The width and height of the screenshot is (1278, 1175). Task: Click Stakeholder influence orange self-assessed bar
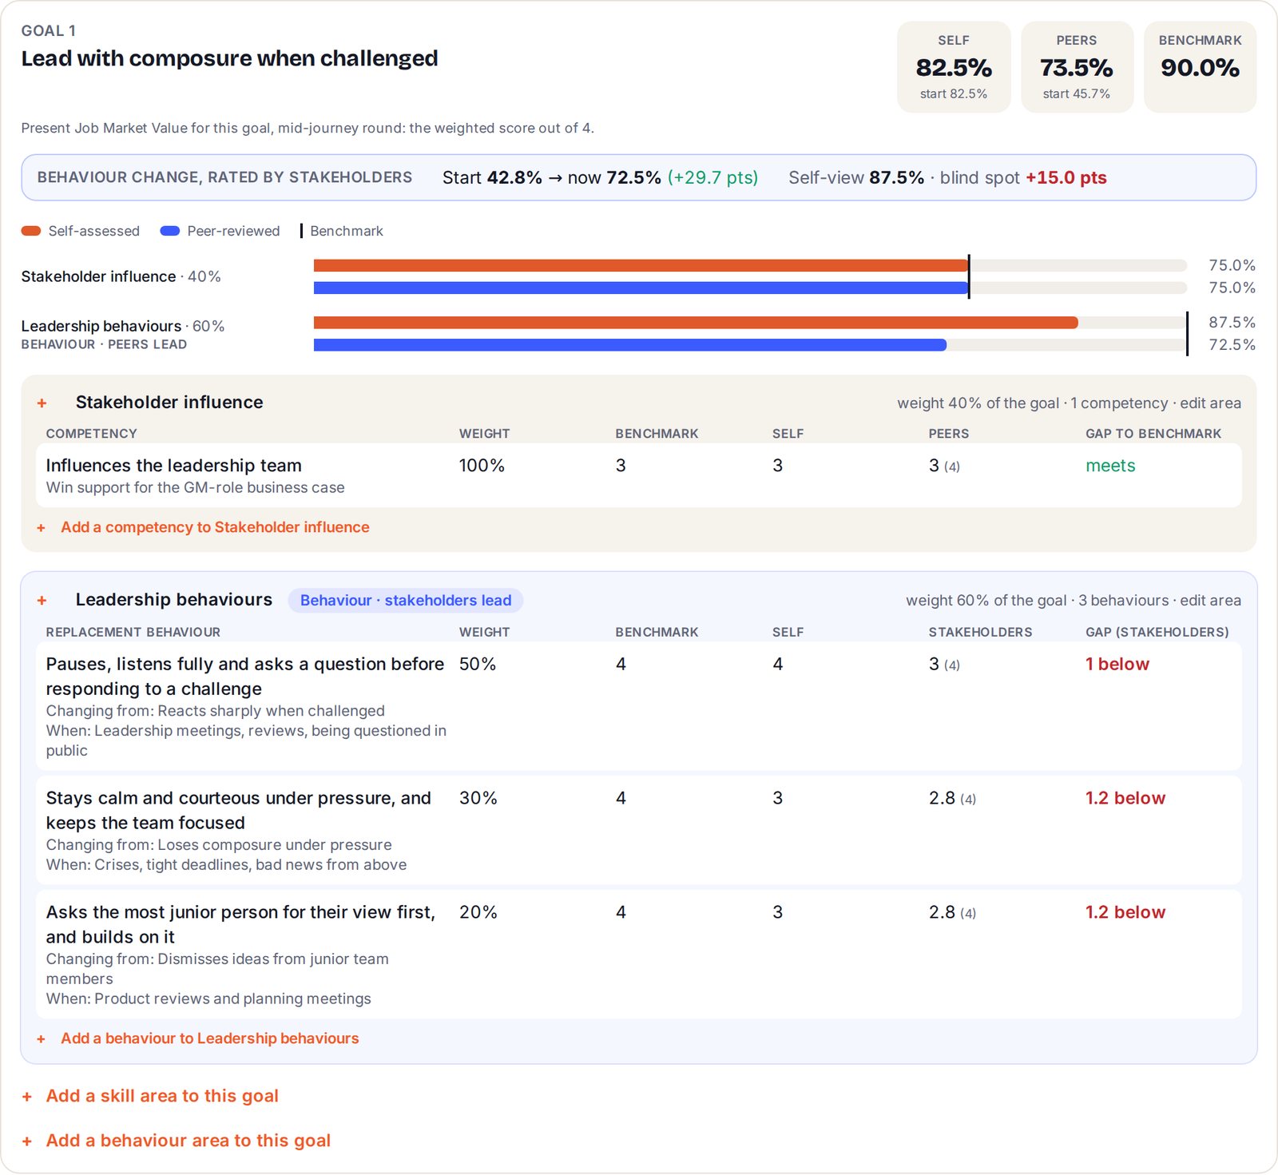641,265
